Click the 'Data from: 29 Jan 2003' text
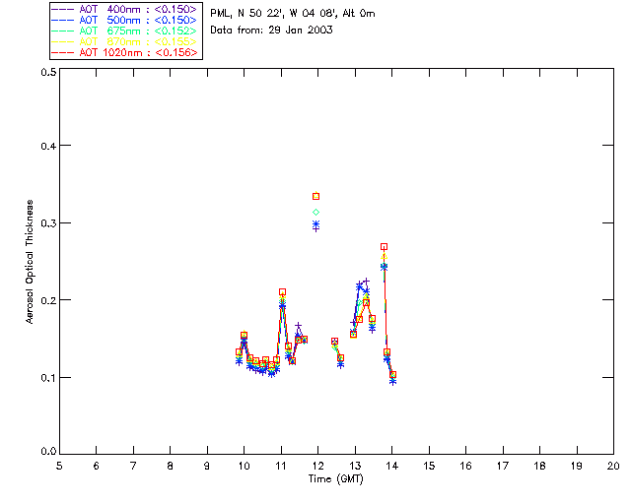Screen dimensions: 631x504 click(x=271, y=31)
